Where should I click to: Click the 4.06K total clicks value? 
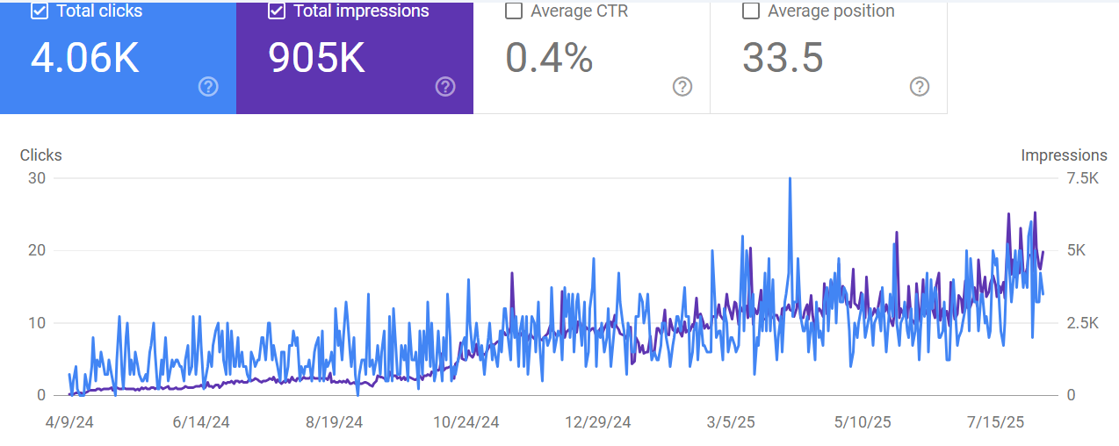click(85, 58)
